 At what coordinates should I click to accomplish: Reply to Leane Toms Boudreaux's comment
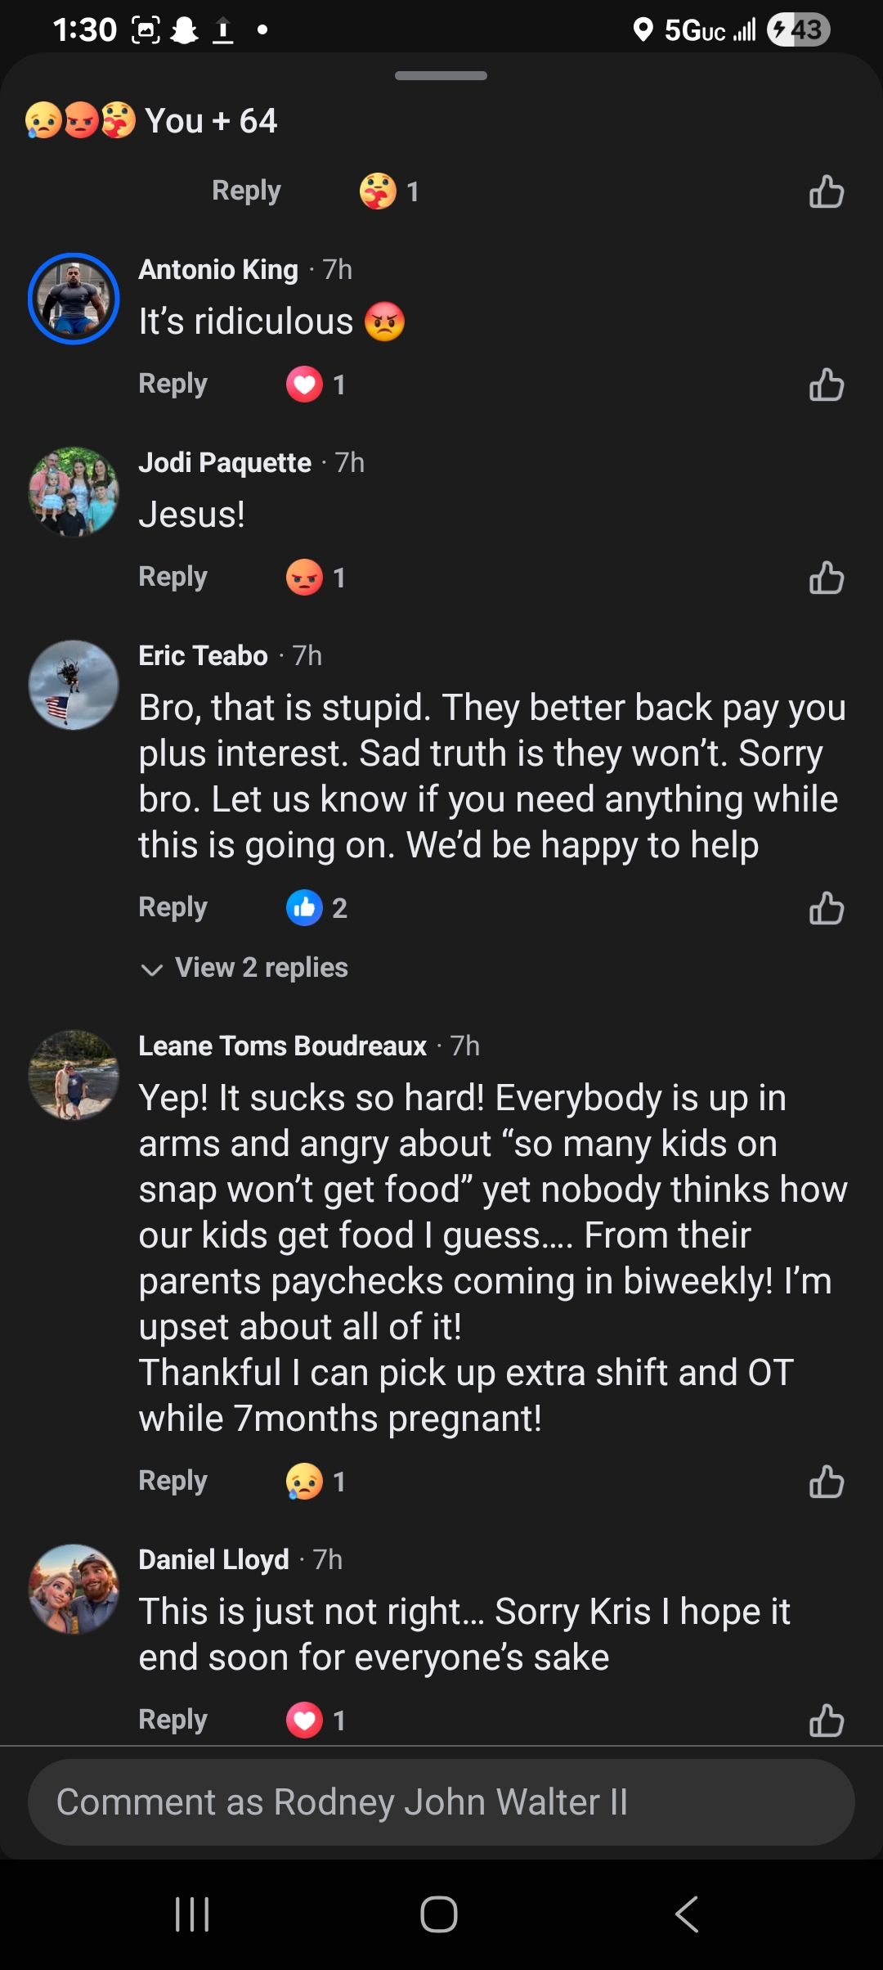(x=173, y=1481)
